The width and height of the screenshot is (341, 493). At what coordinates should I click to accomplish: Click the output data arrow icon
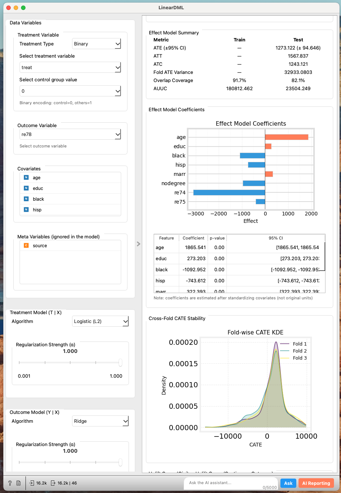point(53,483)
